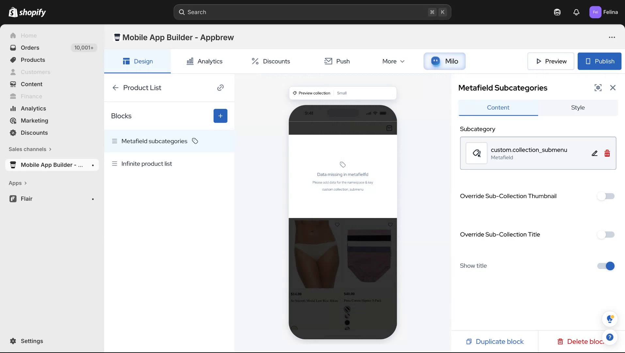Enable Override Sub-Collection Title

(x=605, y=234)
